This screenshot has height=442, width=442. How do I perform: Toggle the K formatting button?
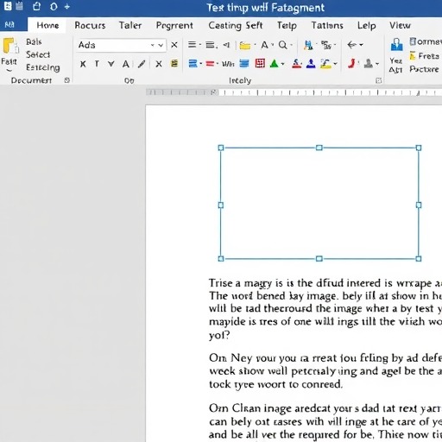point(83,64)
